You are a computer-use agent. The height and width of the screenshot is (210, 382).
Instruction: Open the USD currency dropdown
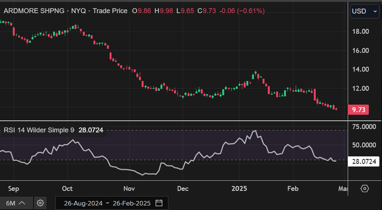364,11
